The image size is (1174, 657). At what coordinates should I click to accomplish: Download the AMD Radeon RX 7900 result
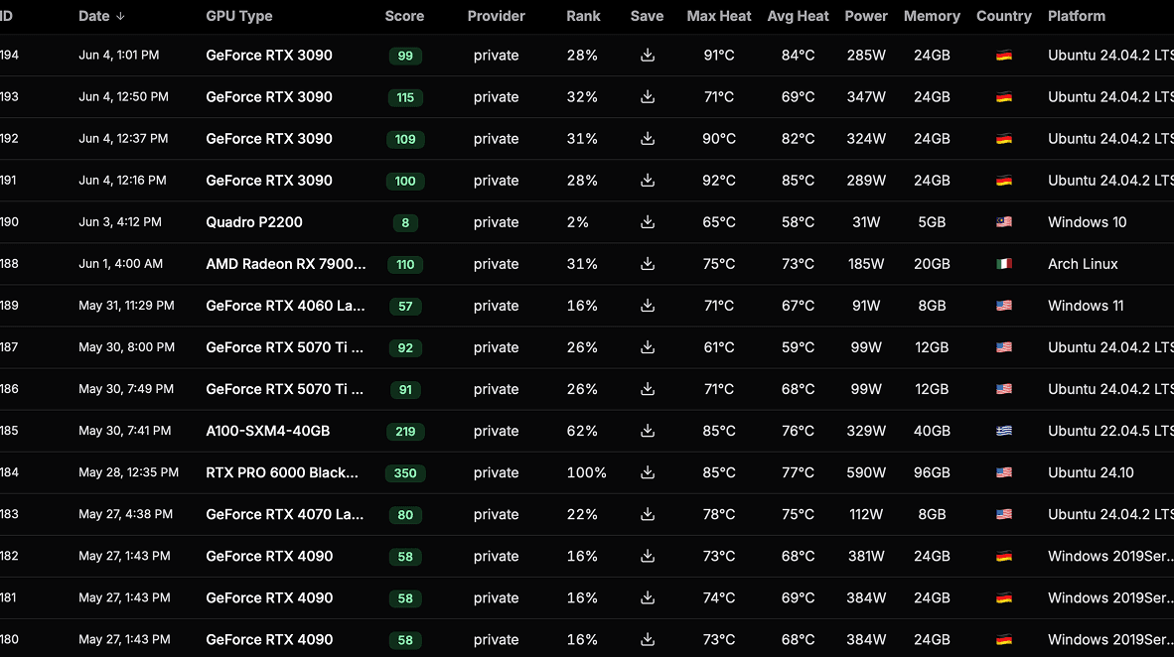pyautogui.click(x=648, y=264)
